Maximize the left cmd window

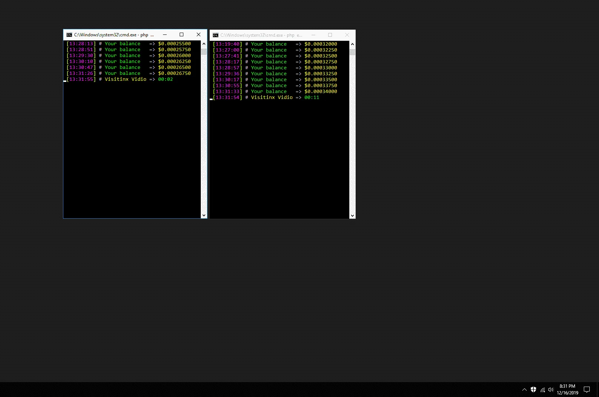pyautogui.click(x=182, y=34)
